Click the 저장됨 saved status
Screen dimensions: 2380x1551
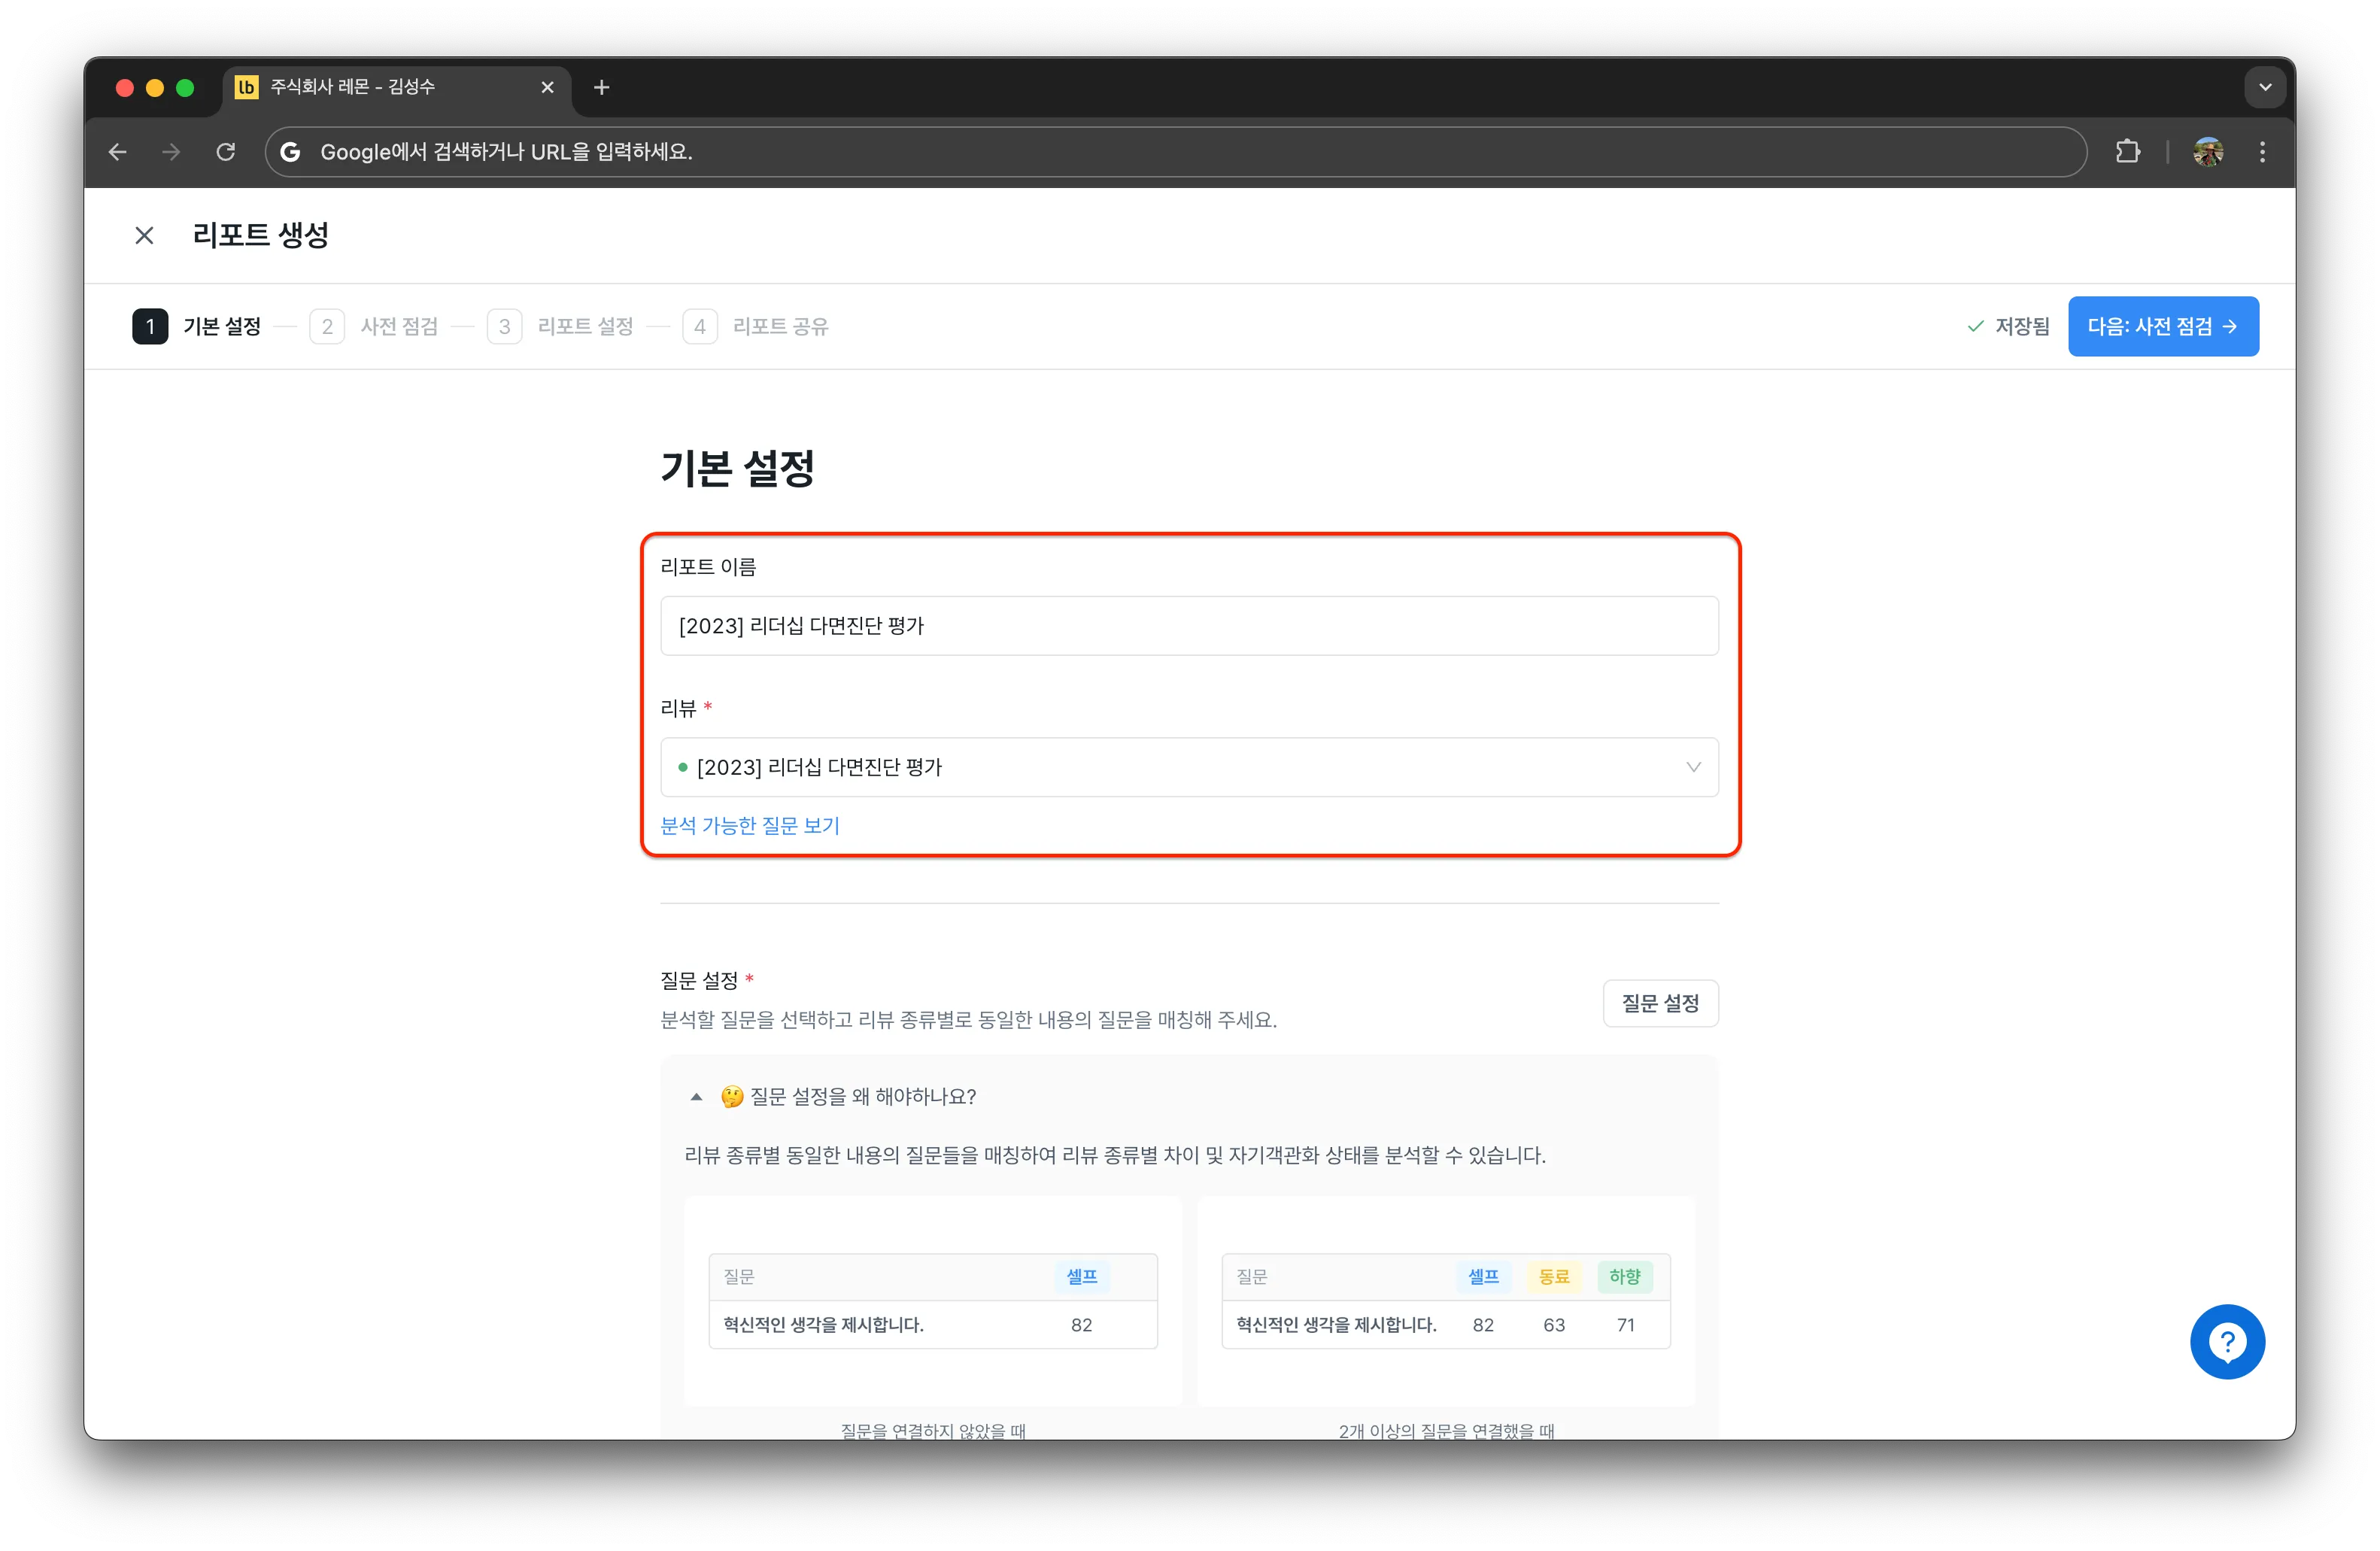pyautogui.click(x=2008, y=326)
